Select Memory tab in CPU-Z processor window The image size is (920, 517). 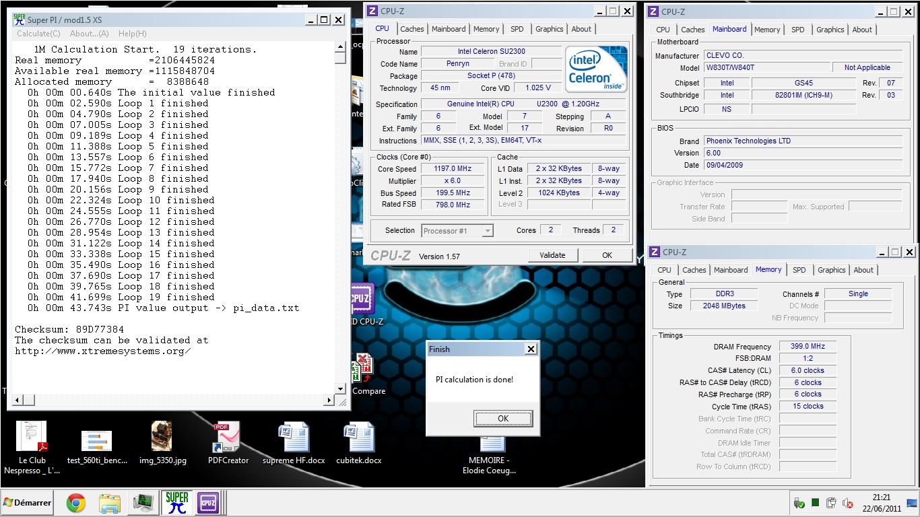pos(486,29)
